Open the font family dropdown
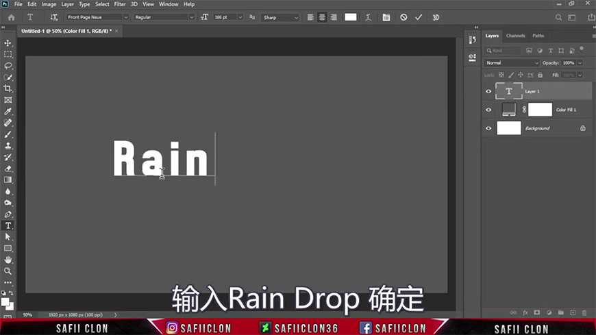 97,17
